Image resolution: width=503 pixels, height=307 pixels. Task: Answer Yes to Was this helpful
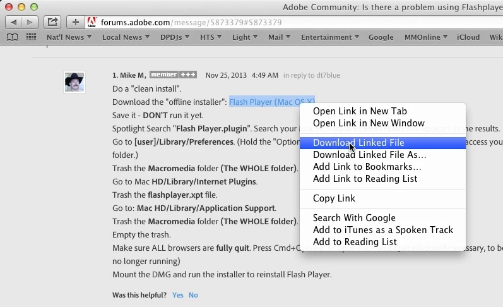click(x=178, y=295)
